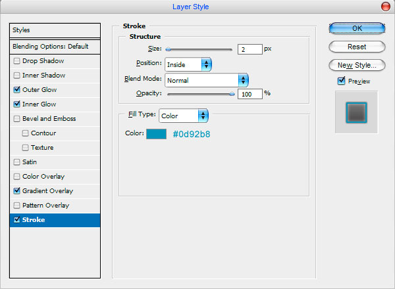This screenshot has height=289, width=395.
Task: Enable the Bevel and Emboss checkbox
Action: [x=16, y=119]
